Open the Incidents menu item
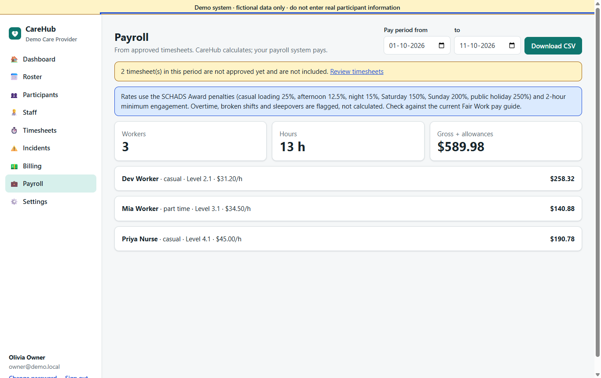The width and height of the screenshot is (601, 378). (51, 148)
